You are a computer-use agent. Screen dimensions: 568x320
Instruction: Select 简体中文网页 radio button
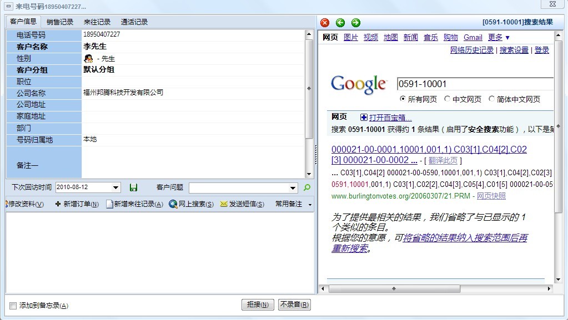[x=491, y=99]
